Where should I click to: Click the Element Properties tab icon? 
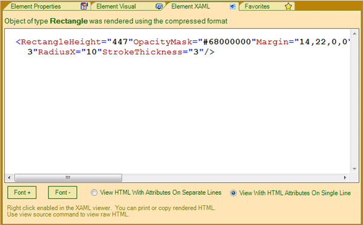[x=84, y=6]
